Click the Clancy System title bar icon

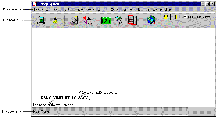point(35,4)
